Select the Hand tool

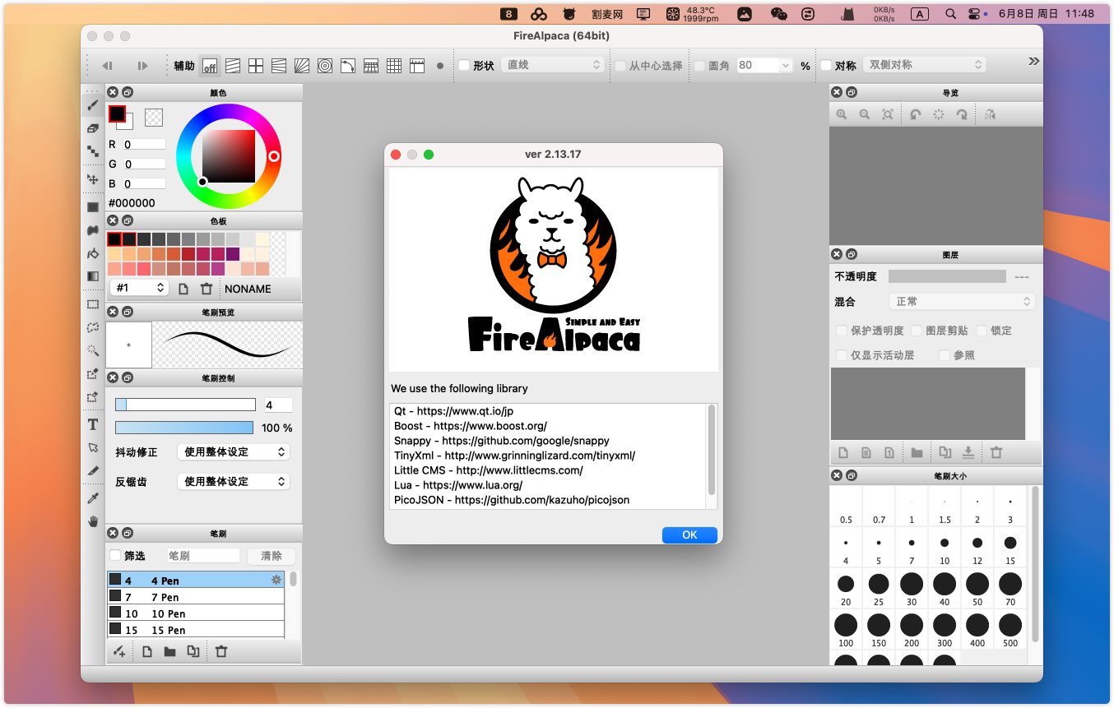pos(93,521)
